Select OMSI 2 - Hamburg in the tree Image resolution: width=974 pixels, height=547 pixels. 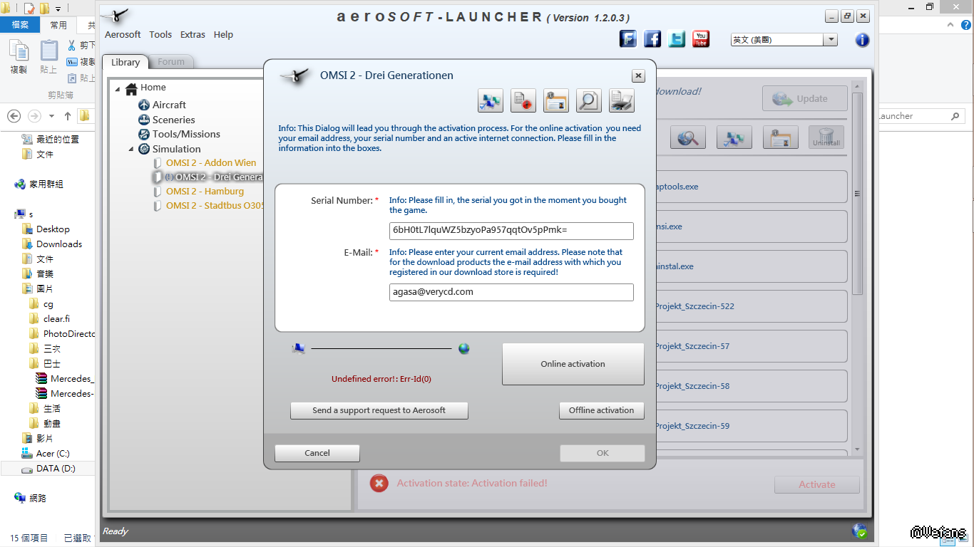pos(205,191)
